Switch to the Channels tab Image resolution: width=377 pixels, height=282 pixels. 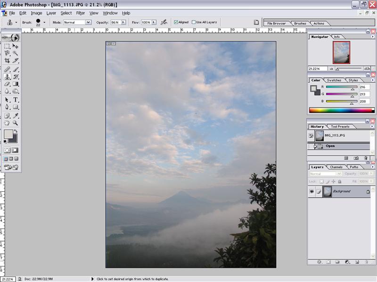(336, 167)
